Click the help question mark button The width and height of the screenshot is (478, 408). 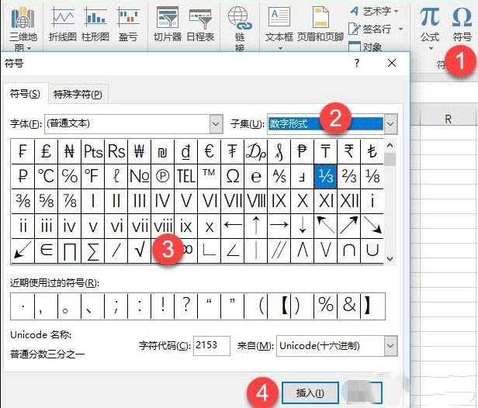(x=357, y=63)
